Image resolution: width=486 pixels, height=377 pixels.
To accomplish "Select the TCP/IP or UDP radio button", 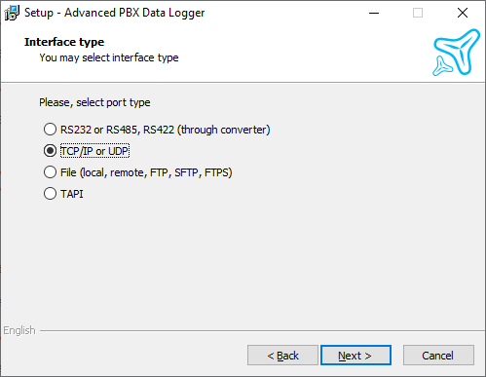I will coord(50,151).
